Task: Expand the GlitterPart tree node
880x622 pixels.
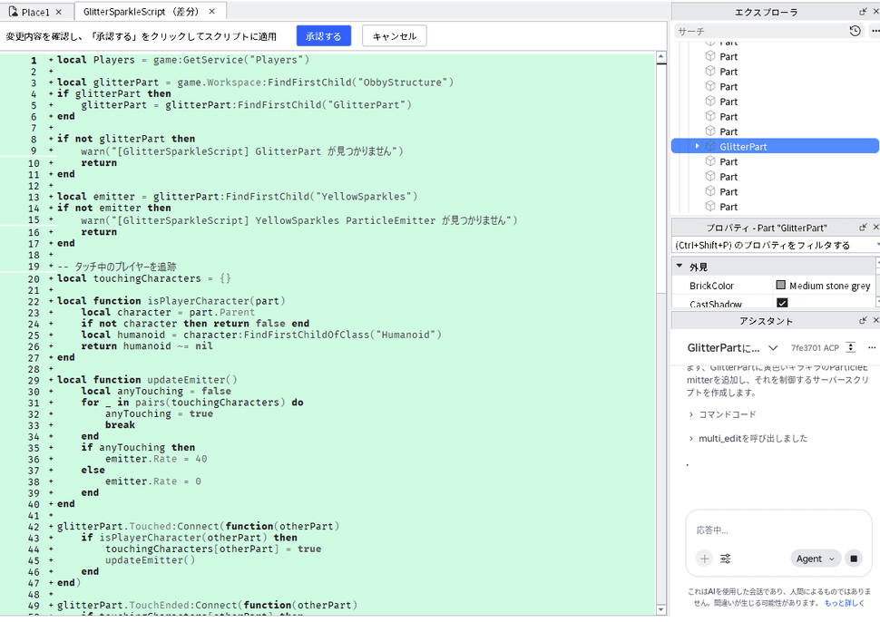Action: point(697,146)
